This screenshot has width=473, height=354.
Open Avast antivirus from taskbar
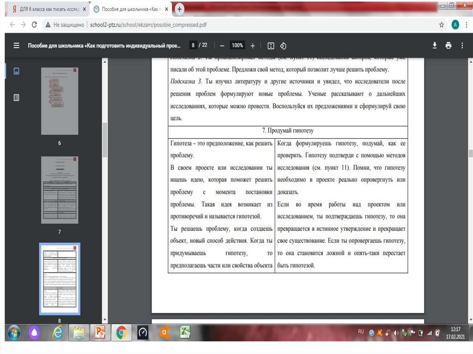[x=164, y=333]
